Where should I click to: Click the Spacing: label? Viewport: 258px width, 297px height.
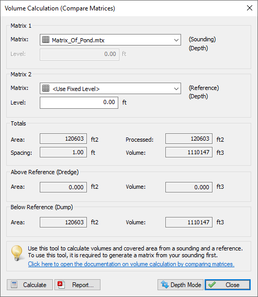[x=21, y=153]
